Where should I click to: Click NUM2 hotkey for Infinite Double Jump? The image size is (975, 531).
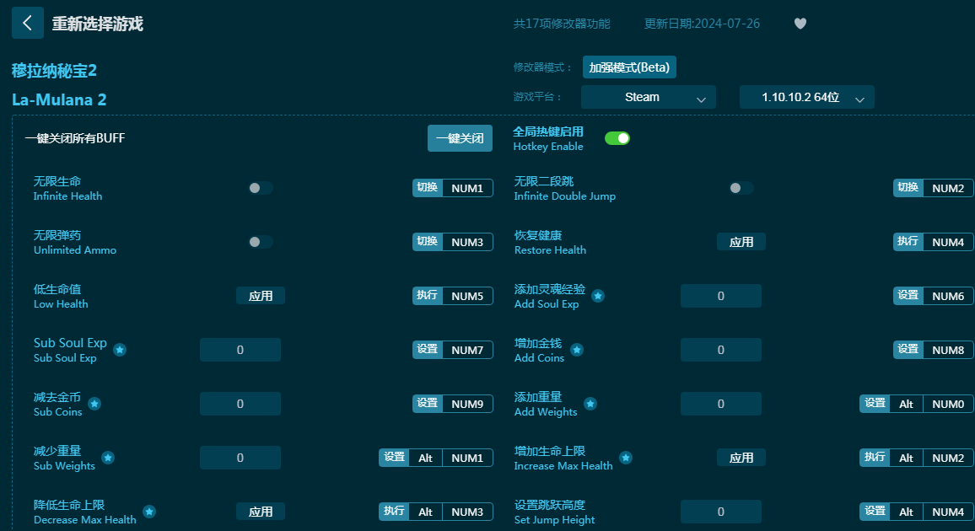coord(948,188)
